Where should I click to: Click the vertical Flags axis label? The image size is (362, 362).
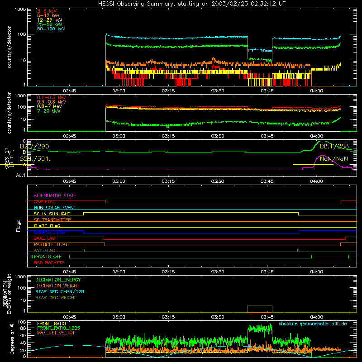[19, 226]
